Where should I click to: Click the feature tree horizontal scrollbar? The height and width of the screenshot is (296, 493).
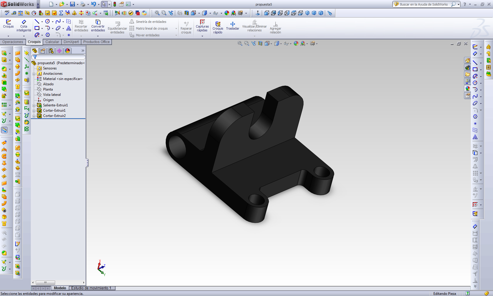(x=58, y=283)
